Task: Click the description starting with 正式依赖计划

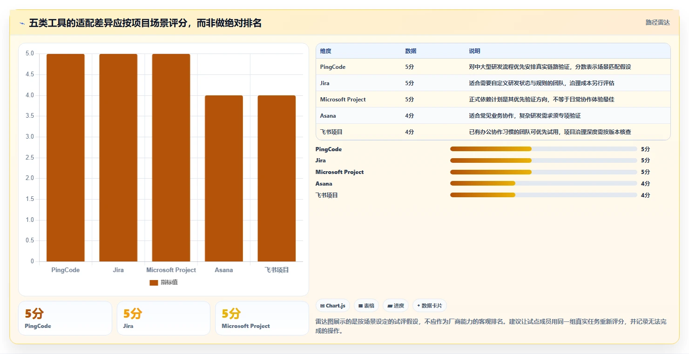Action: click(541, 100)
